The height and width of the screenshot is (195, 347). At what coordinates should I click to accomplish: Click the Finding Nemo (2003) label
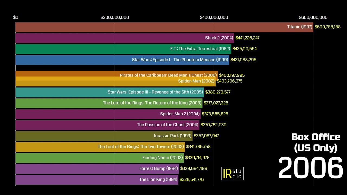click(163, 158)
